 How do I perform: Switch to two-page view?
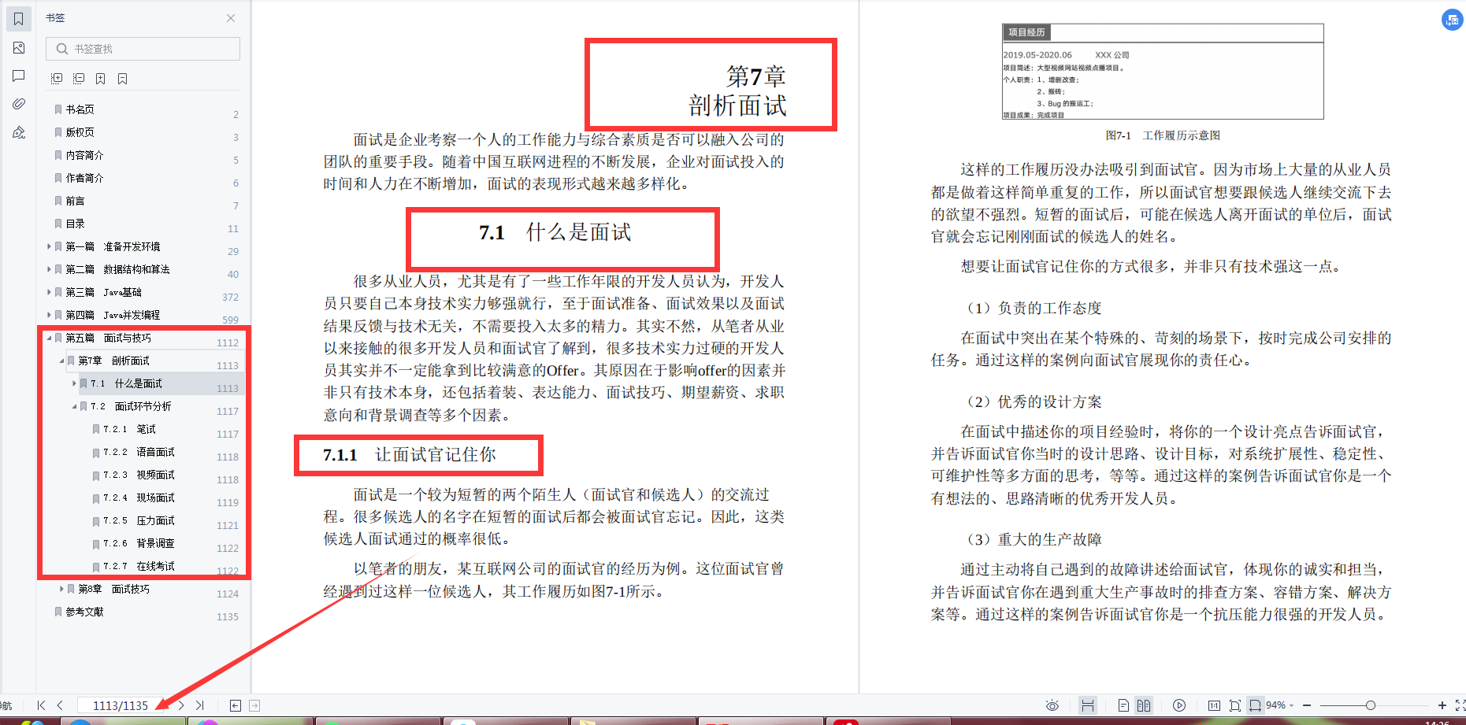(x=1144, y=705)
